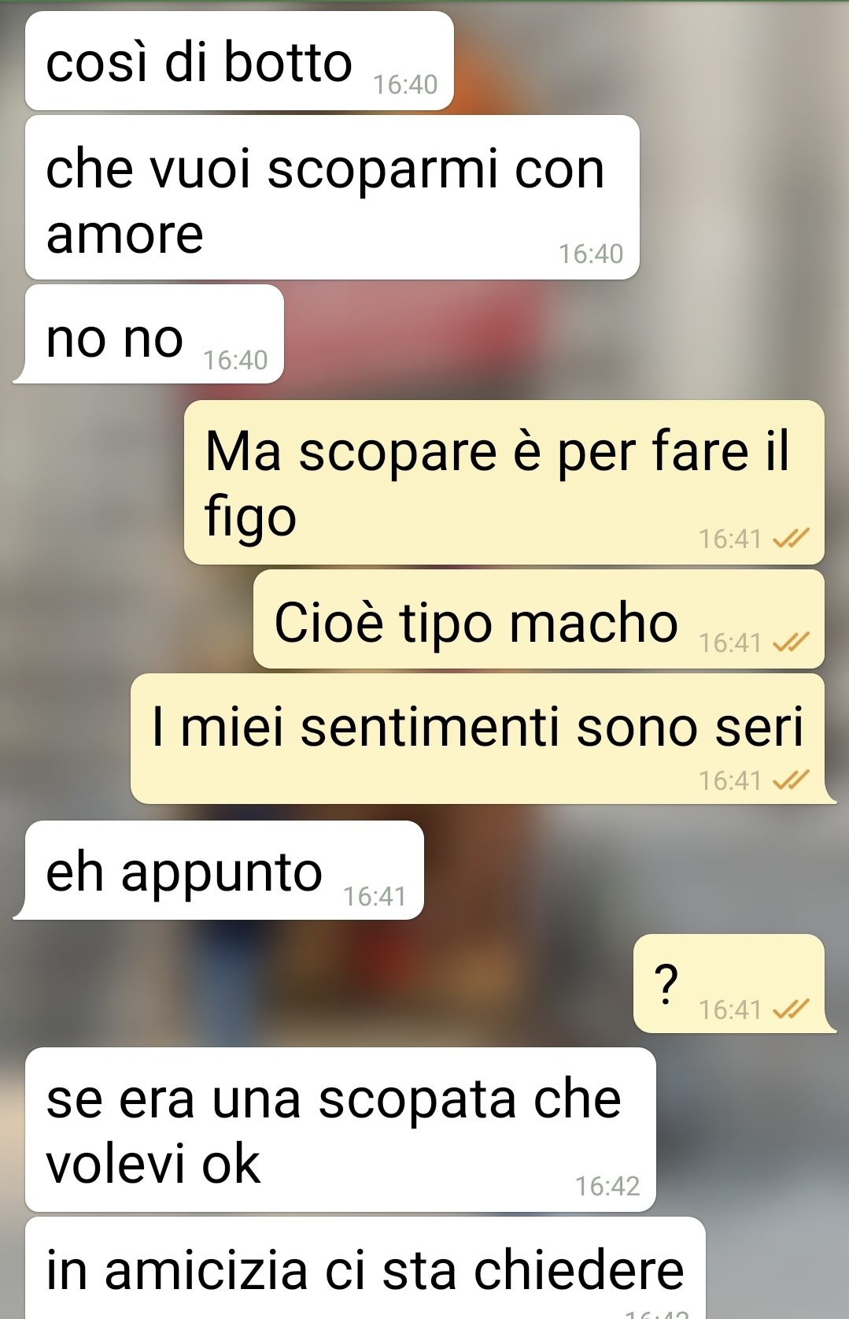Tap the 16:41 timestamp on 'eh appunto'
Viewport: 849px width, 1319px height.
(x=375, y=896)
